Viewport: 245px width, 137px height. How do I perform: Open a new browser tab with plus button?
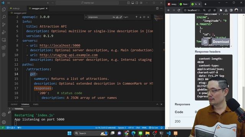tap(206, 4)
